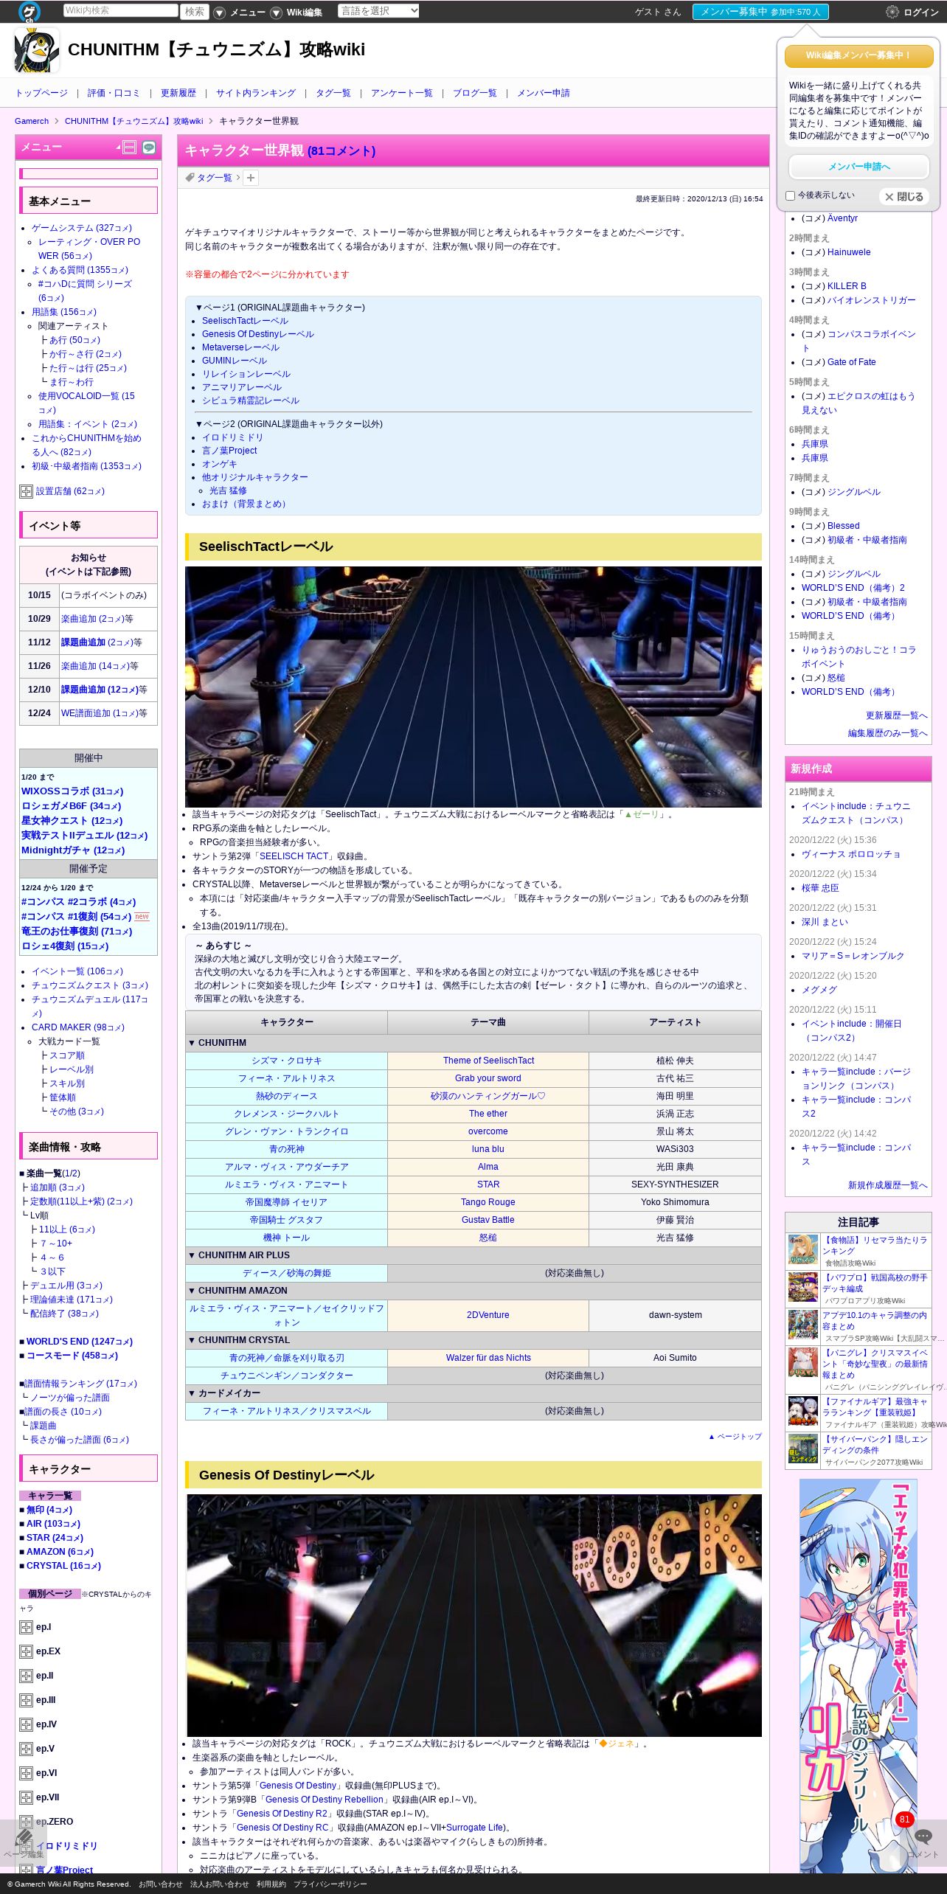This screenshot has width=947, height=1894.
Task: Click the 食物語 article thumbnail
Action: [x=803, y=1250]
